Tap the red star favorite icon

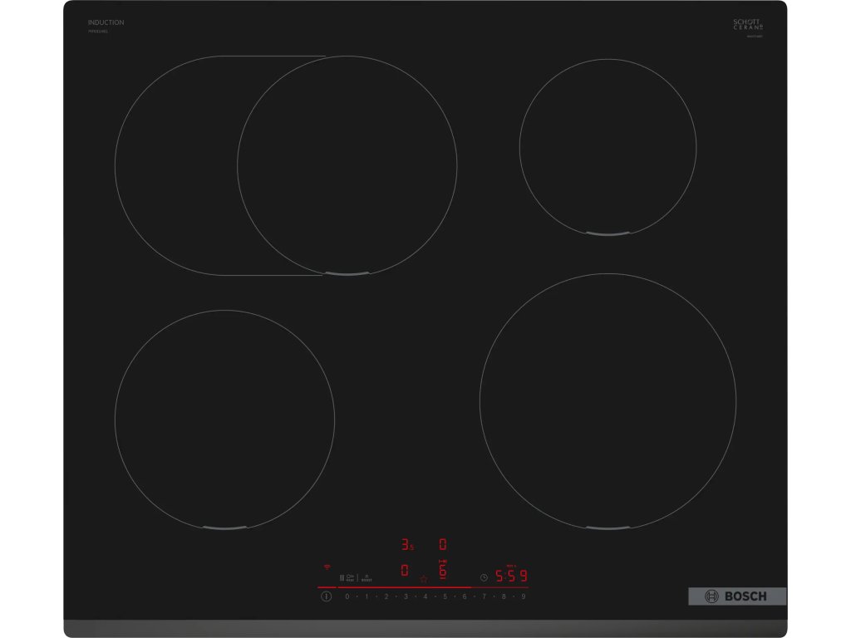pyautogui.click(x=424, y=578)
